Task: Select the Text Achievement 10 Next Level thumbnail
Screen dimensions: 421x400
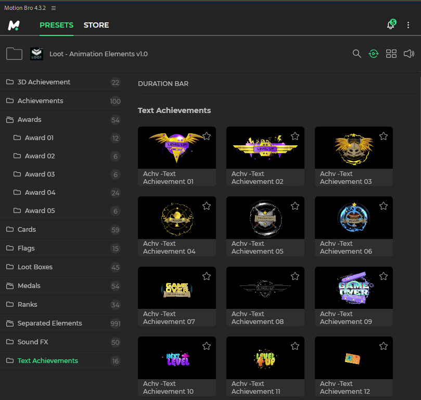Action: pyautogui.click(x=176, y=358)
